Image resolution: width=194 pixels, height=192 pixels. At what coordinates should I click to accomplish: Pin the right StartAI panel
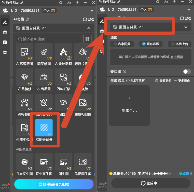click(174, 2)
